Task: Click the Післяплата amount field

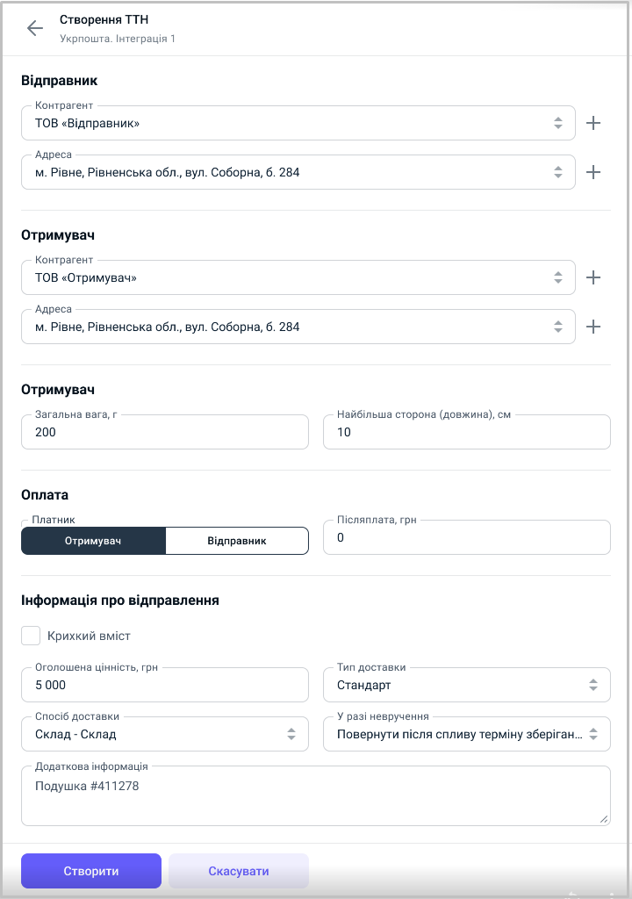Action: [x=466, y=538]
